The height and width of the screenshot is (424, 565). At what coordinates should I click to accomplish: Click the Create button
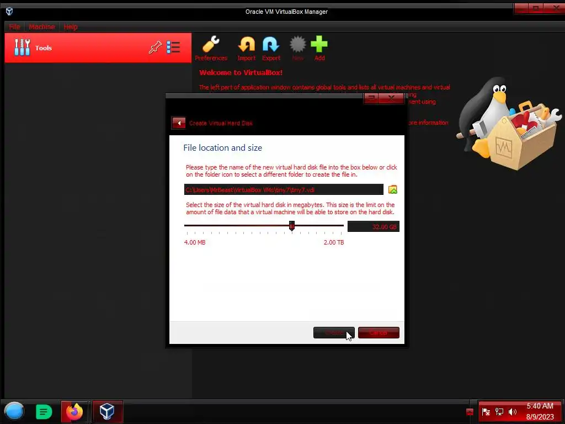point(334,332)
